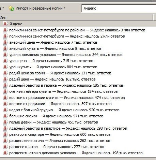The height and width of the screenshot is (160, 156).
Task: Click the icon of the 198 тыс. ответов row
Action: click(5, 153)
